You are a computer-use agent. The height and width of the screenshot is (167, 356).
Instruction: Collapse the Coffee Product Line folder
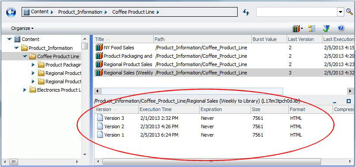point(25,56)
